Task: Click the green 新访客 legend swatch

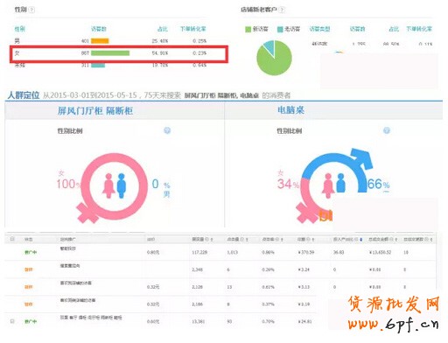Action: [x=248, y=29]
